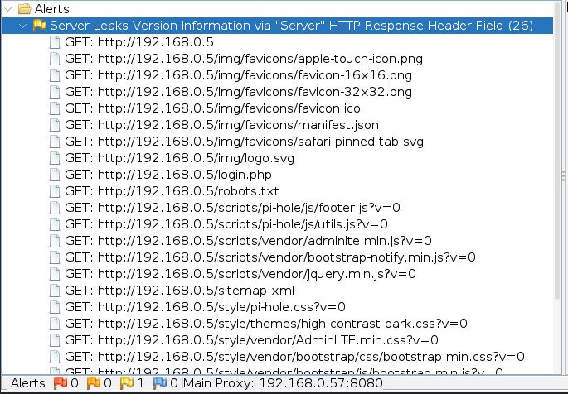Collapse the Alerts root folder

pos(8,9)
